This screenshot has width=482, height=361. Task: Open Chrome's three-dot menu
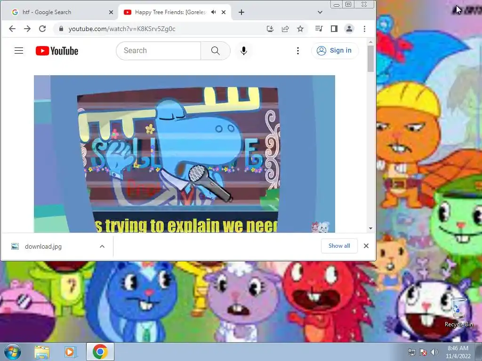pyautogui.click(x=365, y=29)
